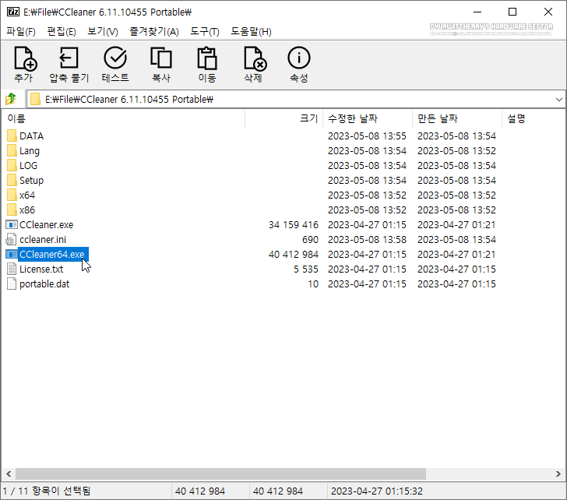Click the LOG folder icon
The height and width of the screenshot is (500, 567).
[12, 166]
